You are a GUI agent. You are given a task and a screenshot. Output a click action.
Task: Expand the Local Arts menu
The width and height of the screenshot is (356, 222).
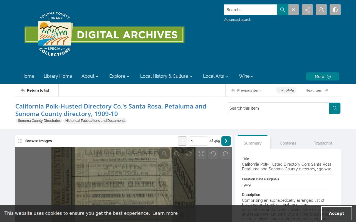pos(216,76)
